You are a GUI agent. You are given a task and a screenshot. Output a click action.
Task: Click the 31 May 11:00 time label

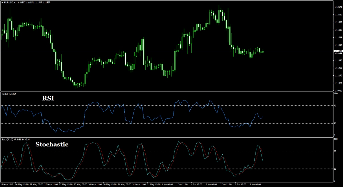coord(138,185)
